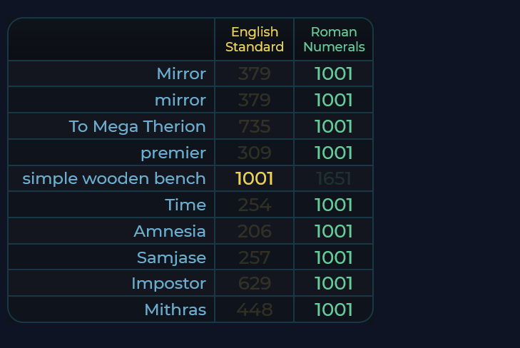This screenshot has width=520, height=348.
Task: Click the 309 value beside premier
Action: pyautogui.click(x=255, y=153)
